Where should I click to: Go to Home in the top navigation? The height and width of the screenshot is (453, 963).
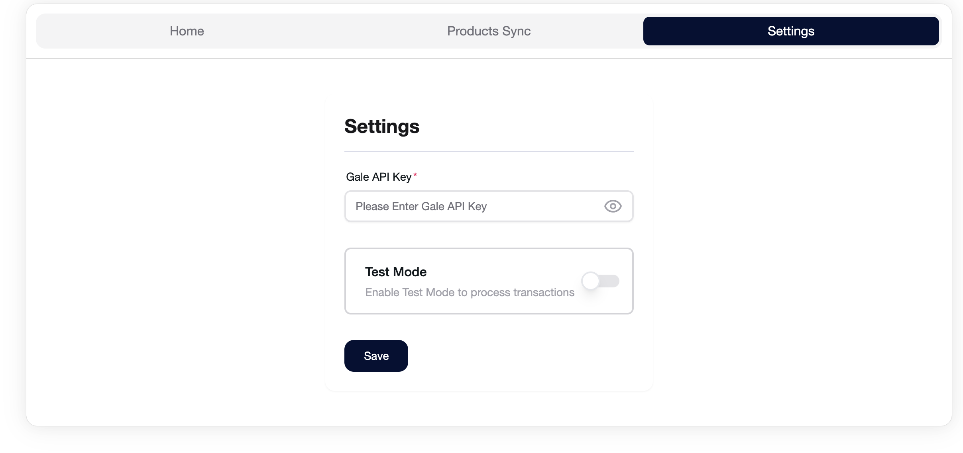[x=187, y=31]
